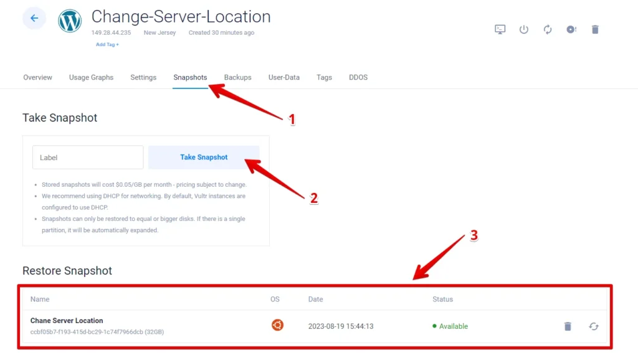
Task: Click the date 2023-08-19 15:44:13
Action: coord(341,326)
